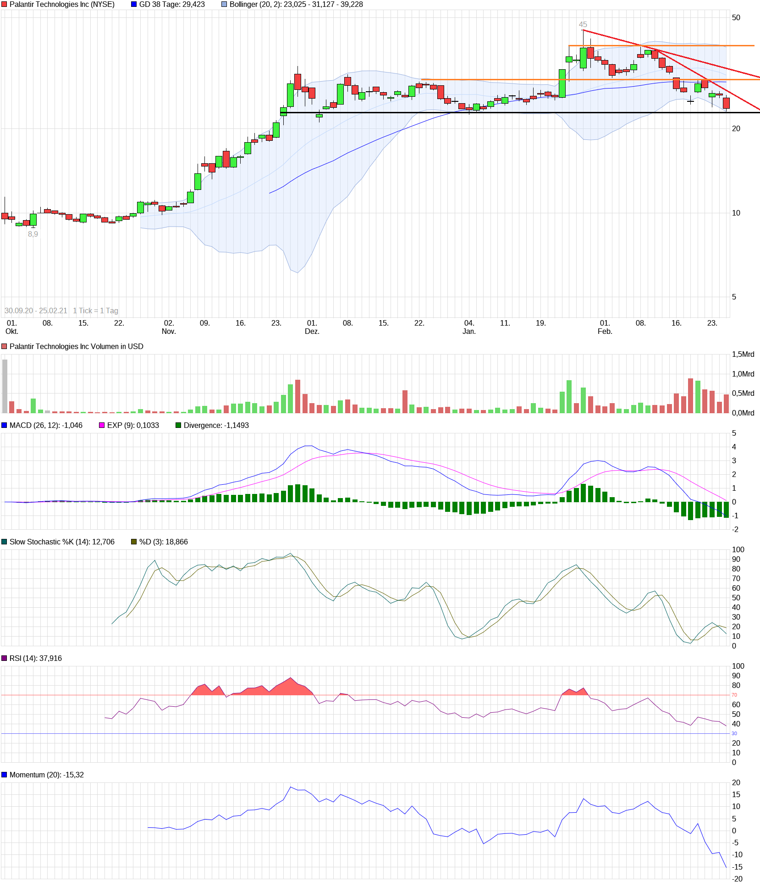The image size is (760, 887).
Task: Click the red Palantir Technologies legend swatch
Action: [x=4, y=5]
